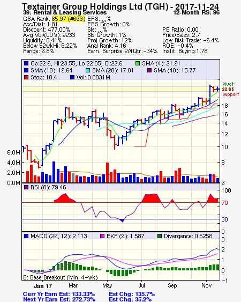Click the purple SMA (40) legend swatch
This screenshot has width=241, height=302.
(149, 70)
